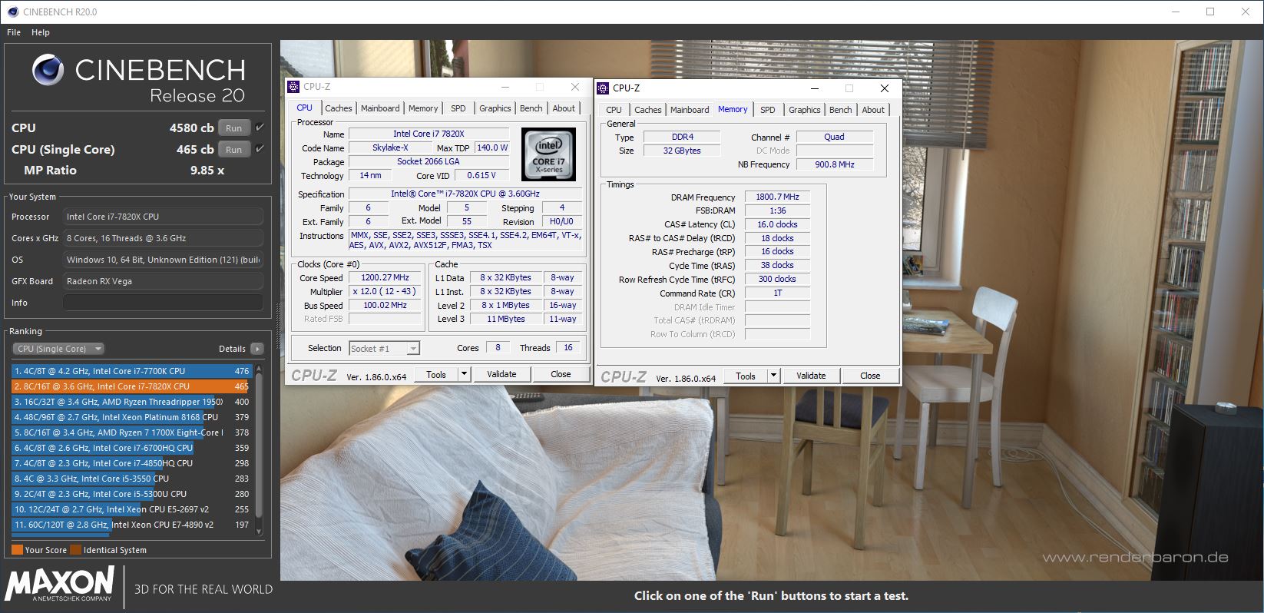
Task: Switch to SPD tab in the right CPU-Z window
Action: pyautogui.click(x=768, y=110)
